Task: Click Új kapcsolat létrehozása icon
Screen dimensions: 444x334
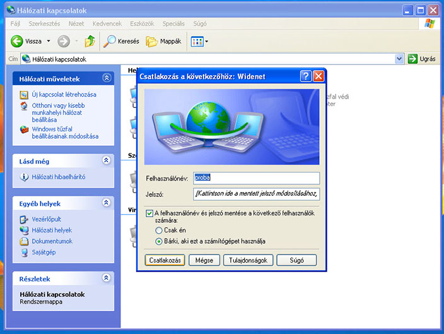Action: pos(24,95)
